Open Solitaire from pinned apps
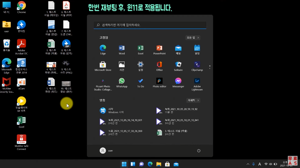 tap(178, 66)
